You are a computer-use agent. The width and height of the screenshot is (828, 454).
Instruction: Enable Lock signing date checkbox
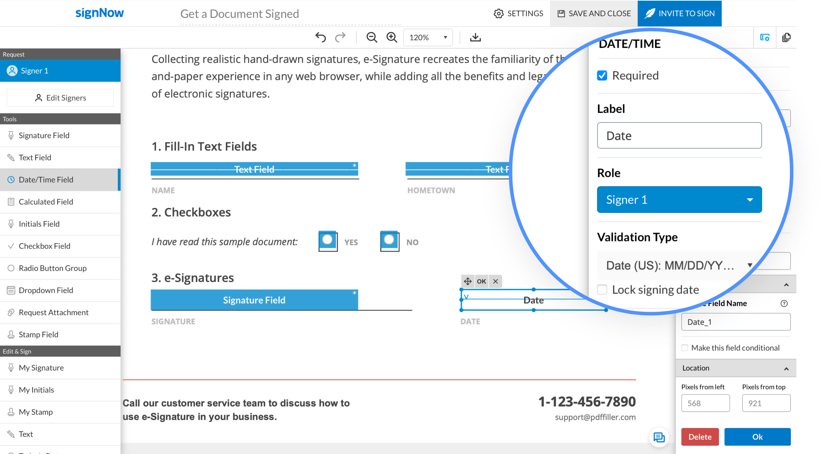[x=602, y=290]
